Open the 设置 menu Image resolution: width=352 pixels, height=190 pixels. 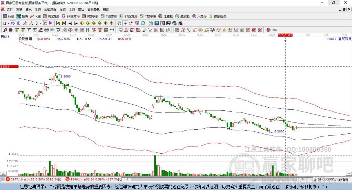63,9
